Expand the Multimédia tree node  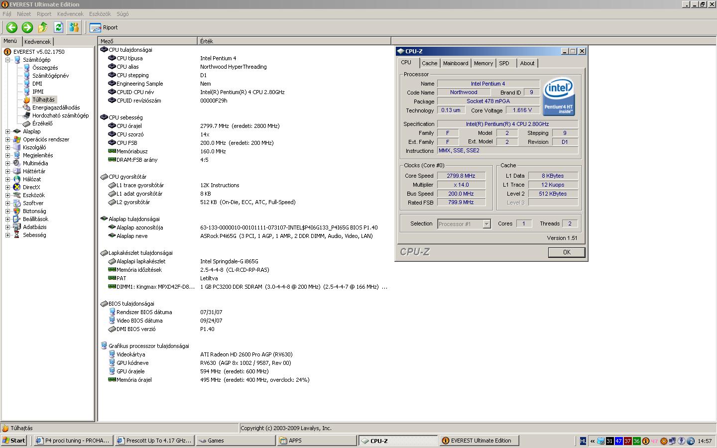pyautogui.click(x=8, y=163)
